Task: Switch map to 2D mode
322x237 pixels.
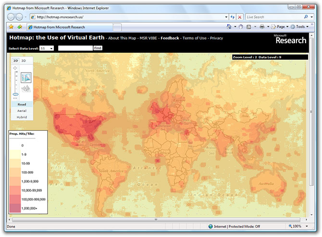Action: pyautogui.click(x=15, y=61)
